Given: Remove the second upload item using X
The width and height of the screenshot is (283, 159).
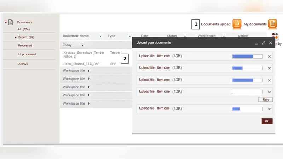Looking at the screenshot, I should click(x=269, y=68).
